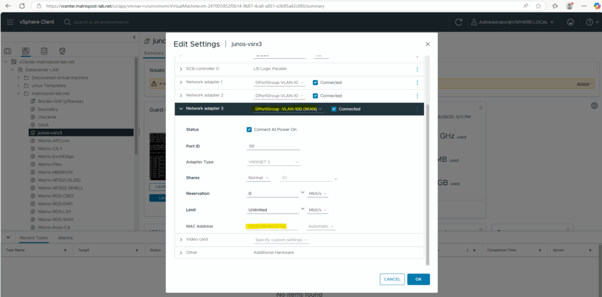Switch to the Alarms tab

(x=65, y=238)
